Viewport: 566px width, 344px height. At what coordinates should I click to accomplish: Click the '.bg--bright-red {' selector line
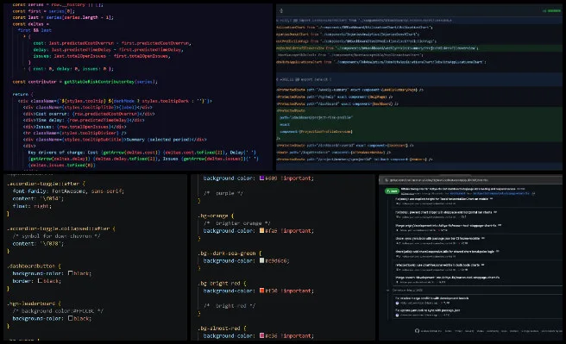point(222,283)
